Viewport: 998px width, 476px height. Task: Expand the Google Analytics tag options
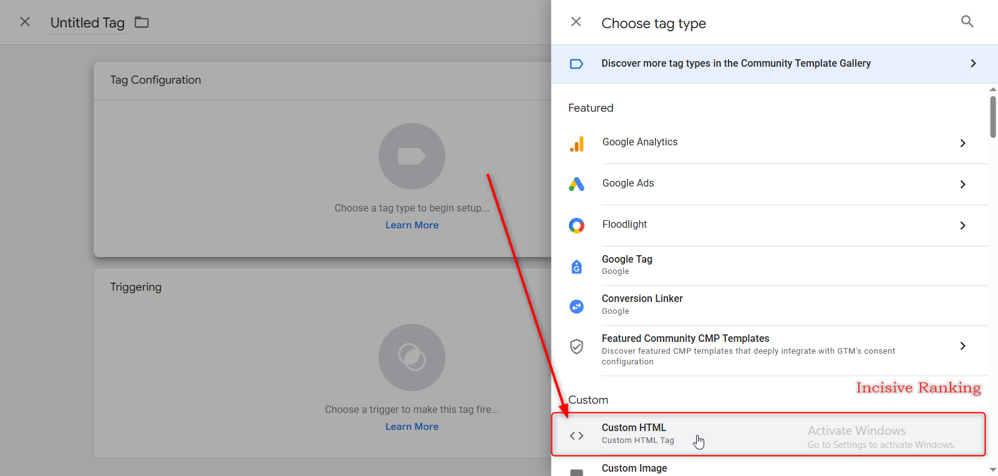pyautogui.click(x=963, y=143)
